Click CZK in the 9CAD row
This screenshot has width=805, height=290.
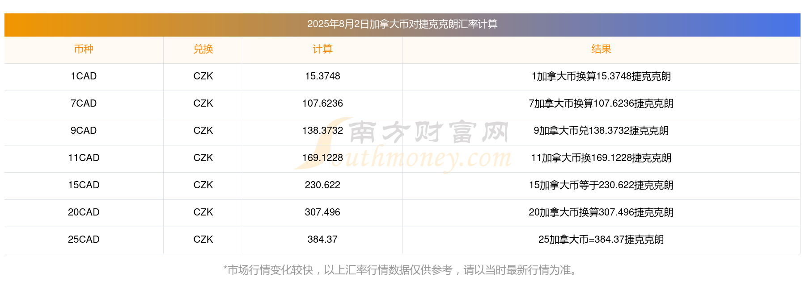click(x=203, y=131)
